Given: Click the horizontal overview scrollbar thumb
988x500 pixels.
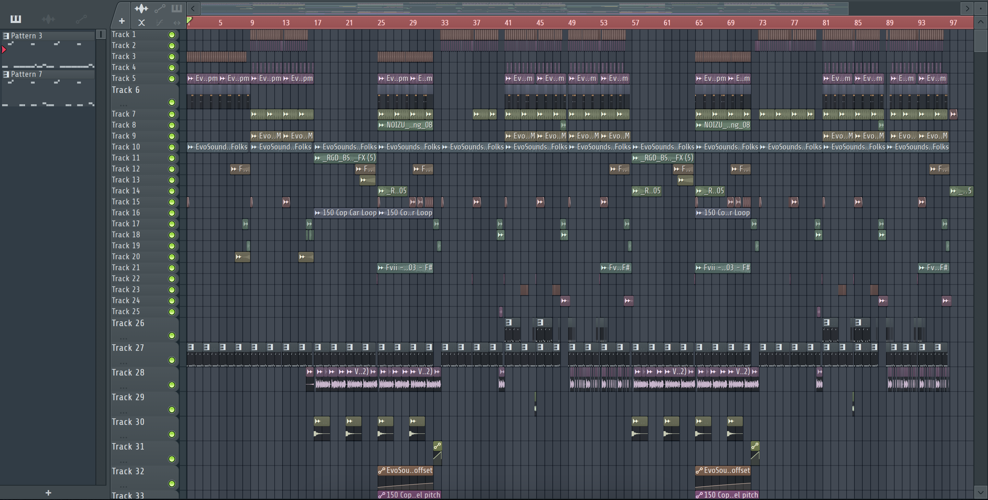Looking at the screenshot, I should (524, 8).
